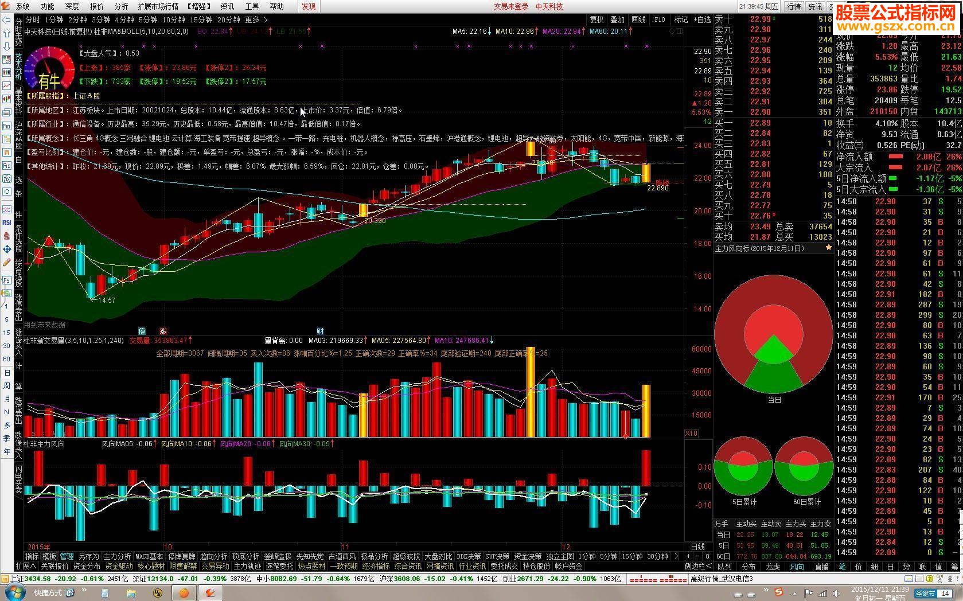
Task: Click the 画线 drawing button
Action: [x=638, y=19]
